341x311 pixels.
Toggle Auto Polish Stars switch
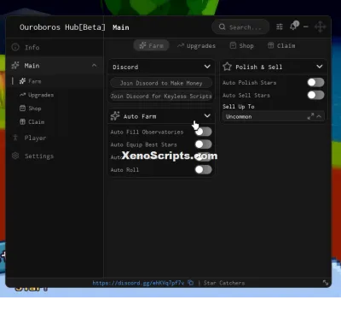[x=315, y=82]
